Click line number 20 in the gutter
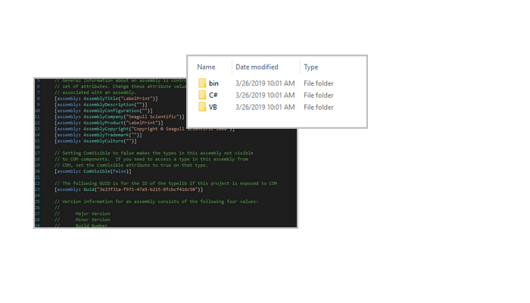Viewport: 530px width, 303px height. (38, 171)
